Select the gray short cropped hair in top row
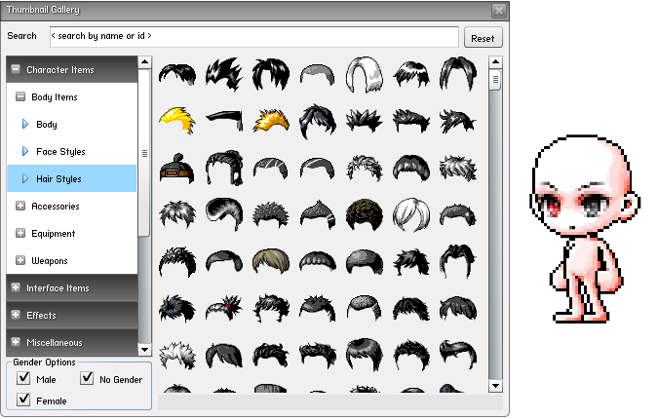This screenshot has width=658, height=419. (x=318, y=75)
